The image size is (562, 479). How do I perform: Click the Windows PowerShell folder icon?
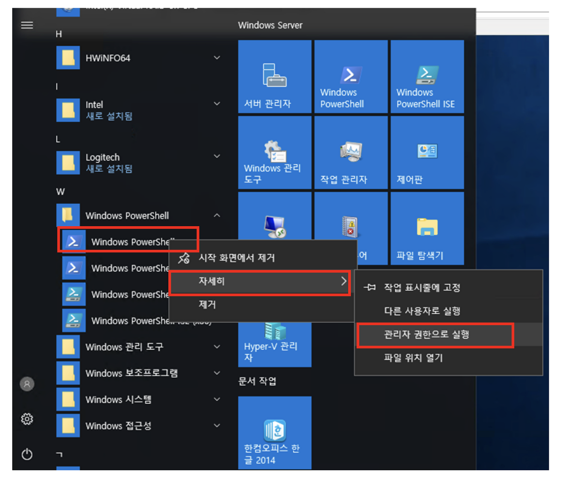[68, 215]
